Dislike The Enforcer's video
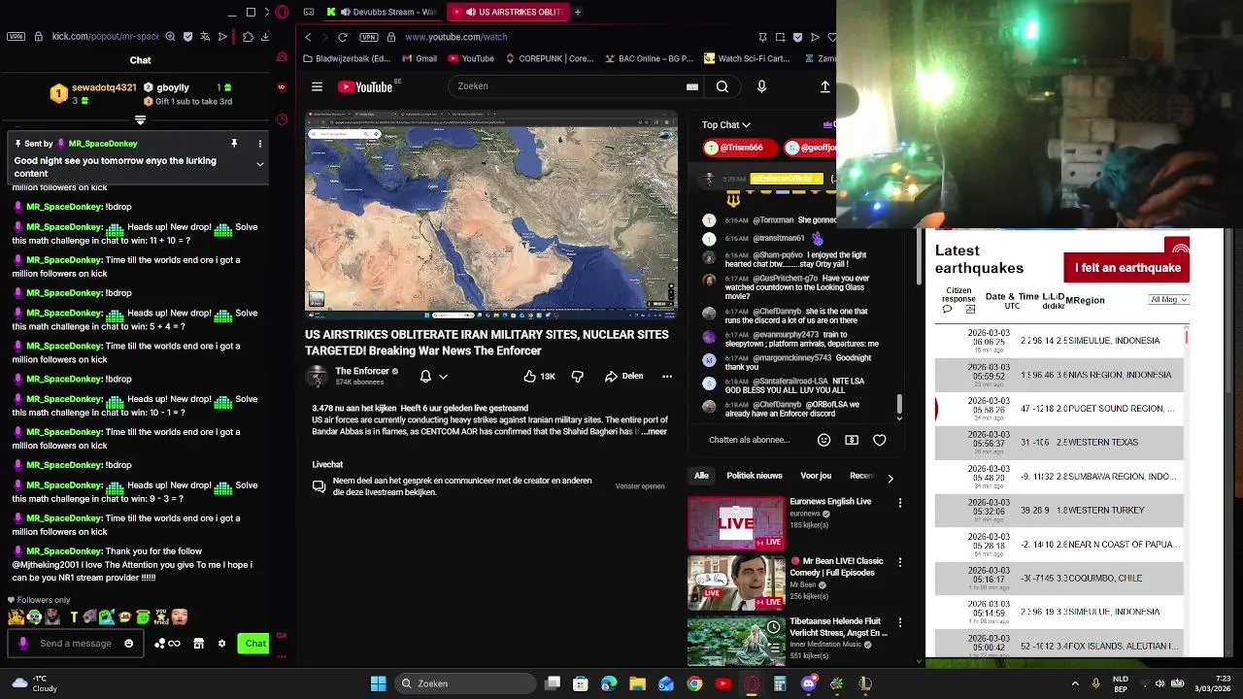Image resolution: width=1243 pixels, height=699 pixels. [x=578, y=376]
